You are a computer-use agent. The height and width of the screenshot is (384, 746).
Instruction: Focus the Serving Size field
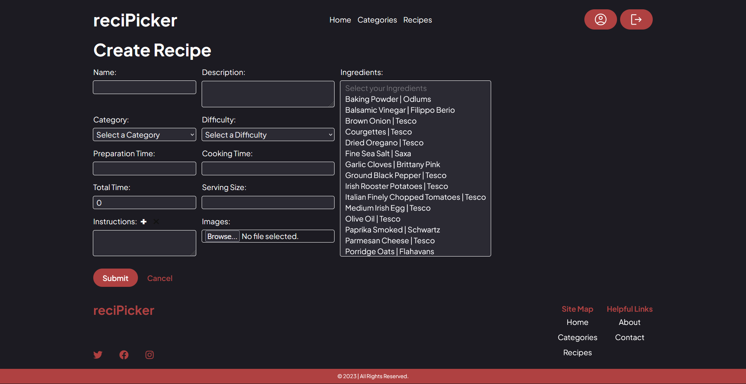tap(268, 202)
